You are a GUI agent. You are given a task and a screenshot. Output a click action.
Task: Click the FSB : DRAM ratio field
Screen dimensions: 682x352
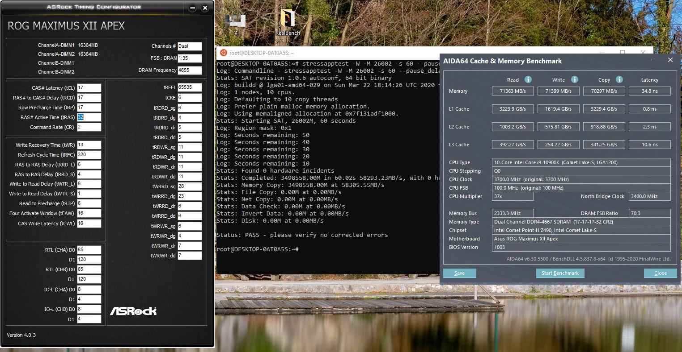click(x=190, y=58)
